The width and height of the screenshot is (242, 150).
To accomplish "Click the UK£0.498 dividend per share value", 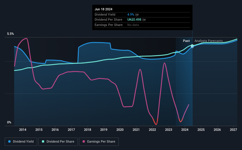I will (134, 20).
